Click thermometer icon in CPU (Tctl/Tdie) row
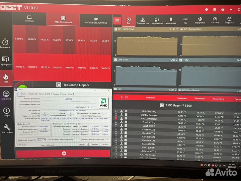 [x=122, y=111]
